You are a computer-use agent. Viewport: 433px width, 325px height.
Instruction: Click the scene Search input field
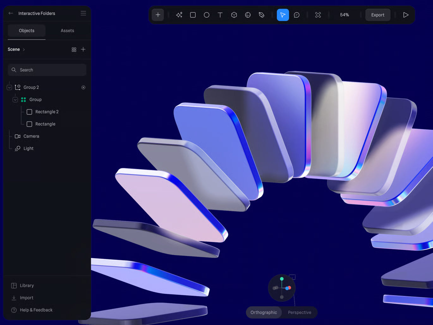47,70
